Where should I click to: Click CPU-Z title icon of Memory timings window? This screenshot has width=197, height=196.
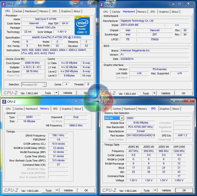pyautogui.click(x=4, y=102)
